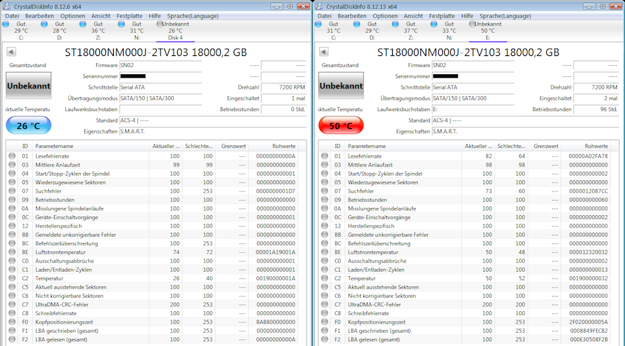Click Grenzwert column header in left window

click(232, 146)
